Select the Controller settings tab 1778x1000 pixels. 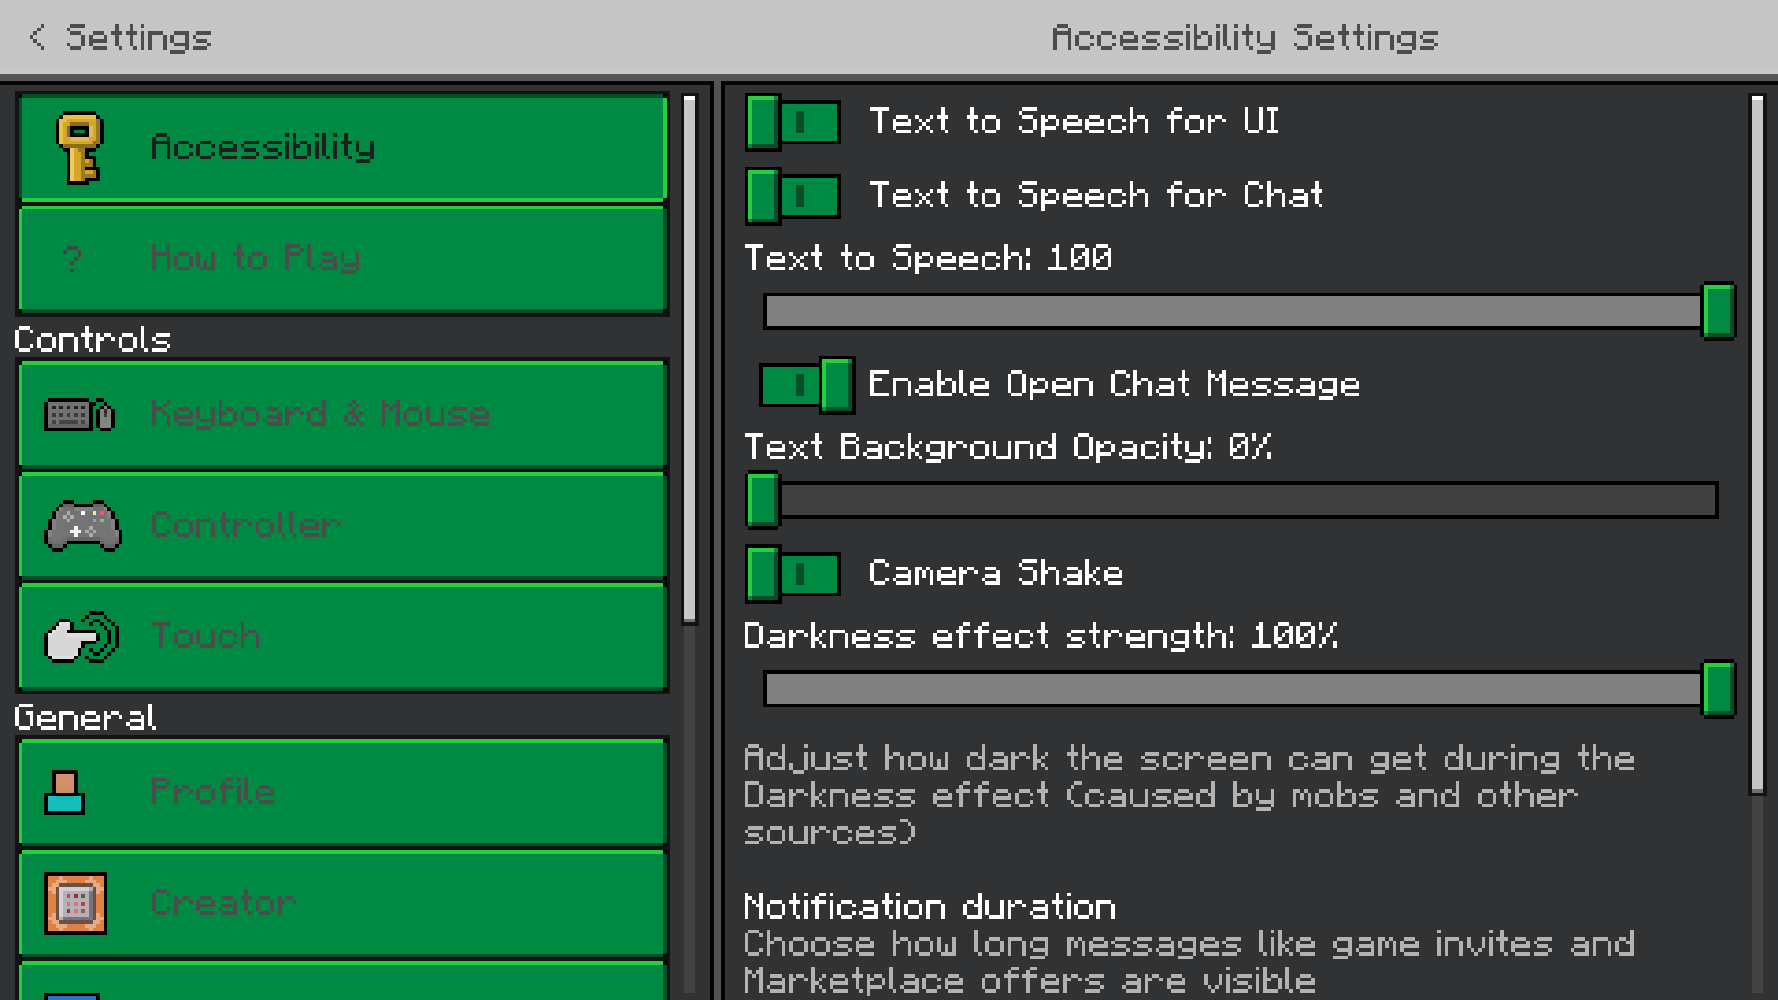point(343,526)
